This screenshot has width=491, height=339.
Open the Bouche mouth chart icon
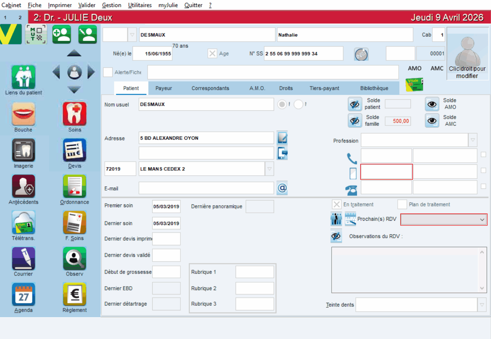point(23,114)
